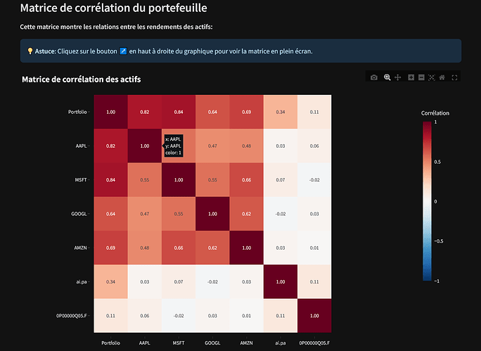Select the Pan tool in modebar
This screenshot has width=481, height=351.
[x=397, y=77]
